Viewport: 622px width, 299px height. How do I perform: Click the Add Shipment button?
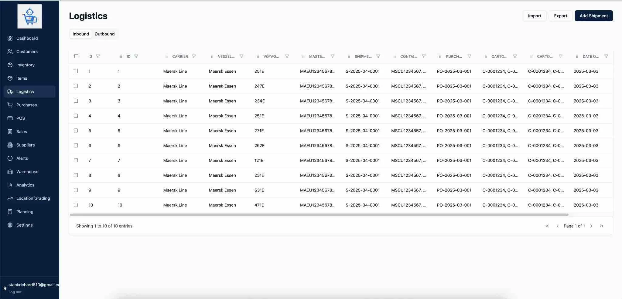pyautogui.click(x=593, y=16)
